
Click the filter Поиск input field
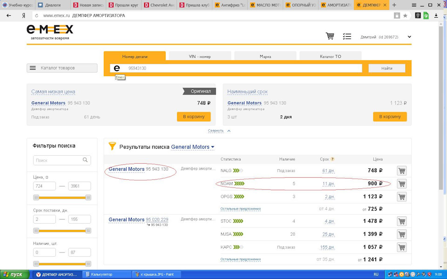(x=62, y=160)
